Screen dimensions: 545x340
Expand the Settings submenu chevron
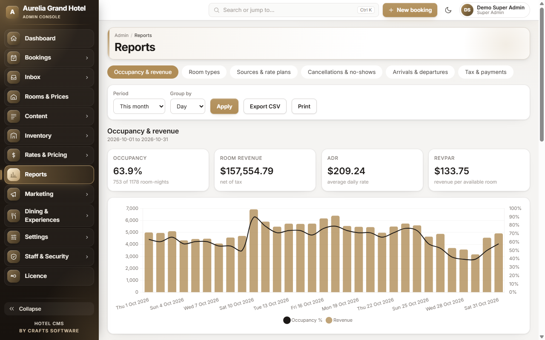[x=87, y=237]
